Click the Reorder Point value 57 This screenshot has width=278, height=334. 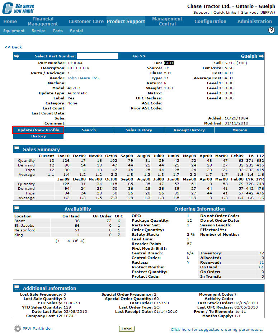coord(189,244)
